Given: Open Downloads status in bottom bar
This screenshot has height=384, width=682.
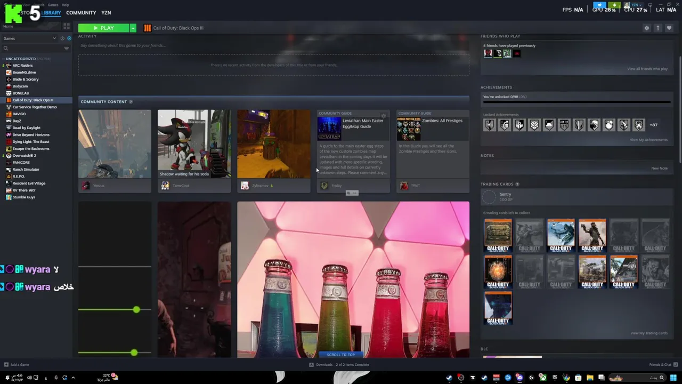Looking at the screenshot, I should pyautogui.click(x=339, y=365).
